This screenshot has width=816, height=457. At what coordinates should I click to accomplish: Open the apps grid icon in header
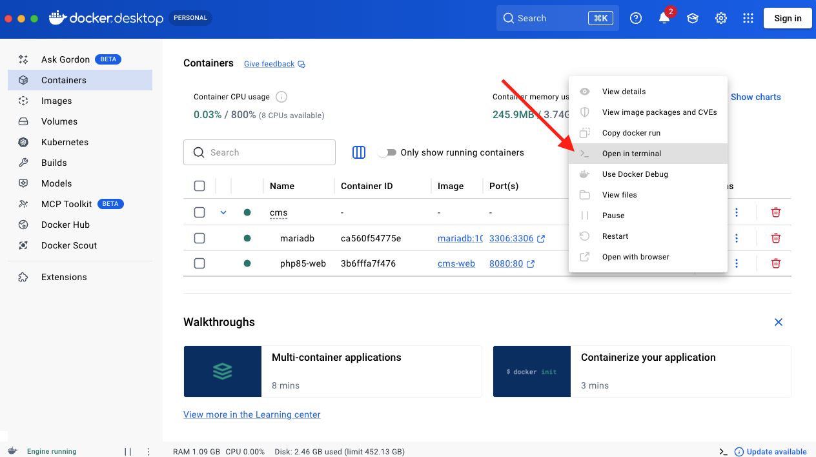pyautogui.click(x=748, y=18)
